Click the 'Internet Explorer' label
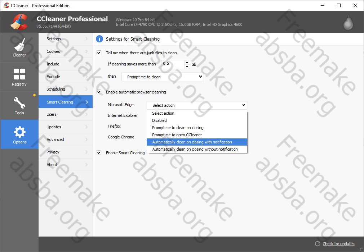Viewport: 364px width, 252px height. [x=123, y=115]
